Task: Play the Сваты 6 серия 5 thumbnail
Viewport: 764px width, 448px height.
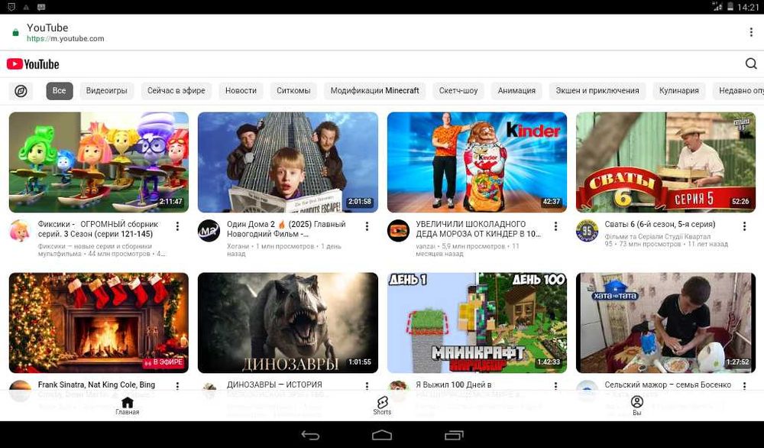Action: 665,162
